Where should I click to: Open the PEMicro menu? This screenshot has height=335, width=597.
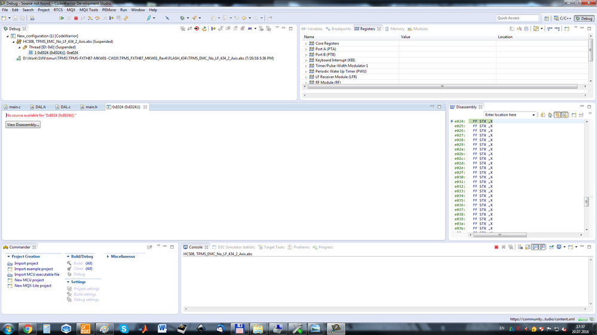(x=109, y=10)
